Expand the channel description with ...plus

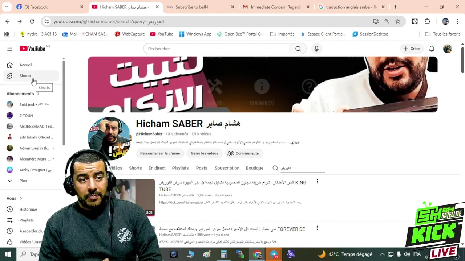tap(295, 142)
